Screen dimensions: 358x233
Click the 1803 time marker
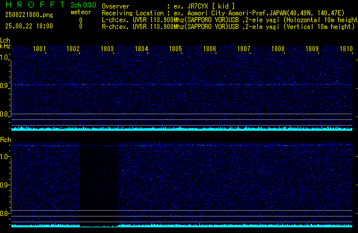tap(107, 49)
